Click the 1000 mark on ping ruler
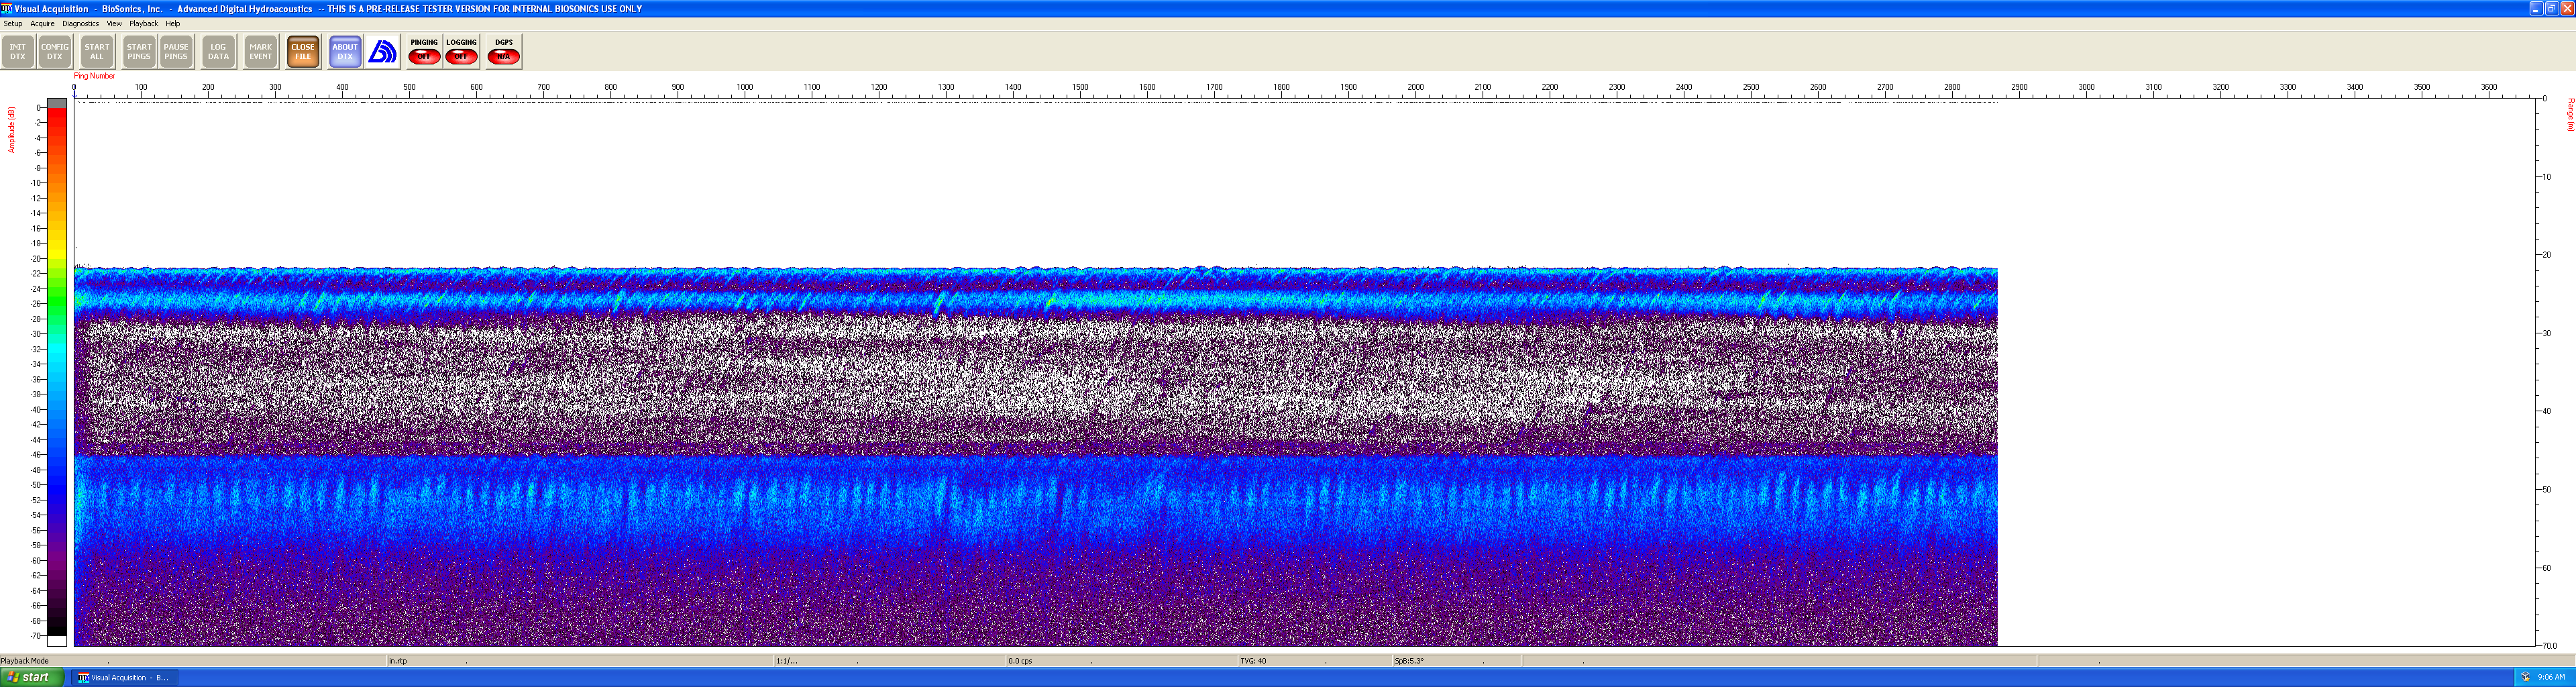Image resolution: width=2576 pixels, height=687 pixels. point(745,87)
